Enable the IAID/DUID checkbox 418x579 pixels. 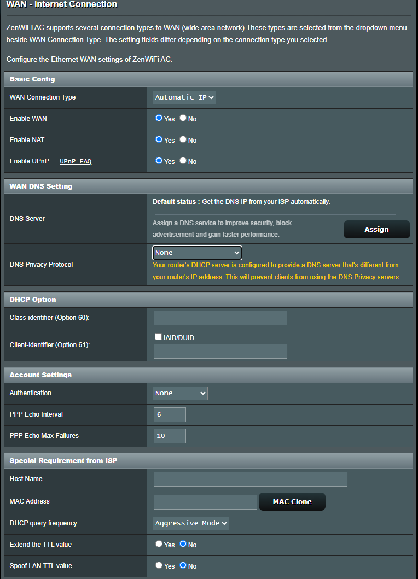point(158,337)
